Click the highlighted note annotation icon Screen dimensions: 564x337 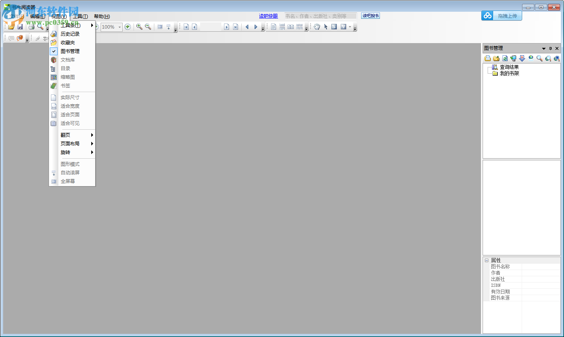tap(20, 38)
